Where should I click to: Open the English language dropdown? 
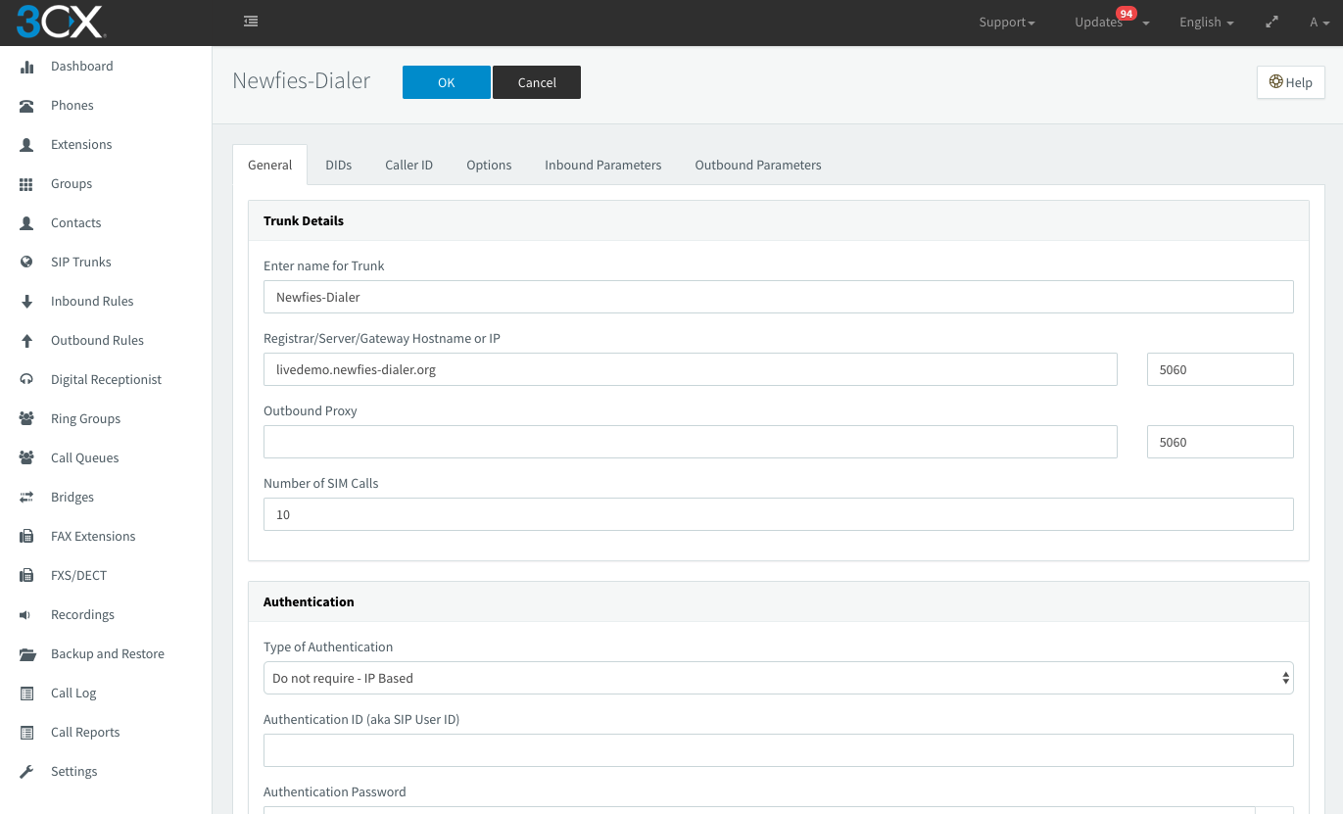[x=1206, y=23]
